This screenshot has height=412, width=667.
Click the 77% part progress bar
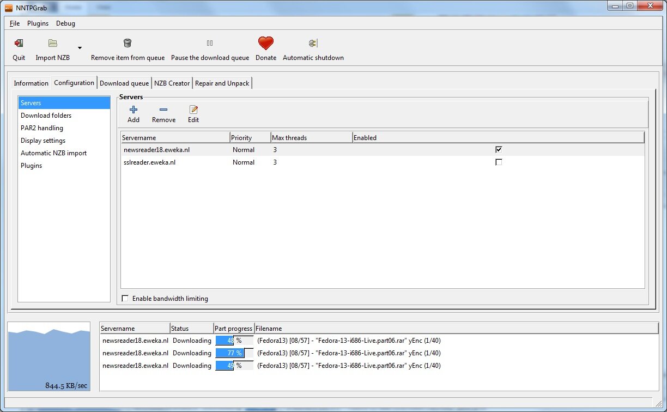coord(234,353)
